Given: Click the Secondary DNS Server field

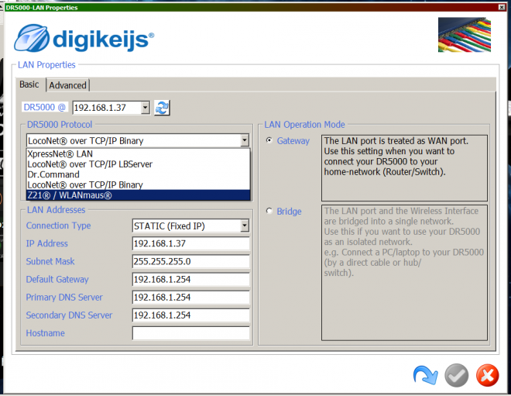Looking at the screenshot, I should tap(190, 315).
